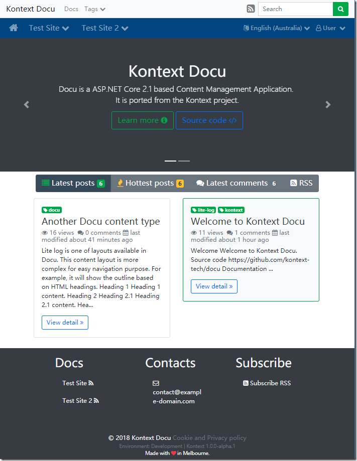Viewport: 357px width, 461px height.
Task: Click the envelope icon under Contacts
Action: point(156,383)
